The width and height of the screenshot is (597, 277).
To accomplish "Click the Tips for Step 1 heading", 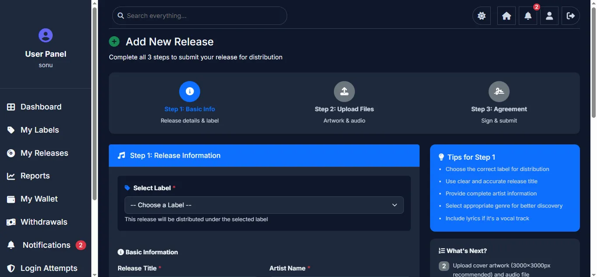I will click(x=471, y=157).
